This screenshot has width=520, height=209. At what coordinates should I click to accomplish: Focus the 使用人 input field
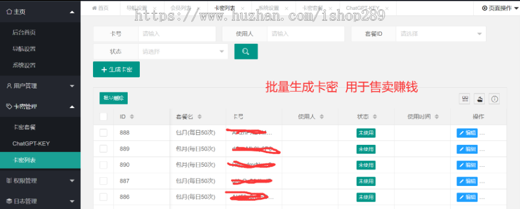coord(306,34)
